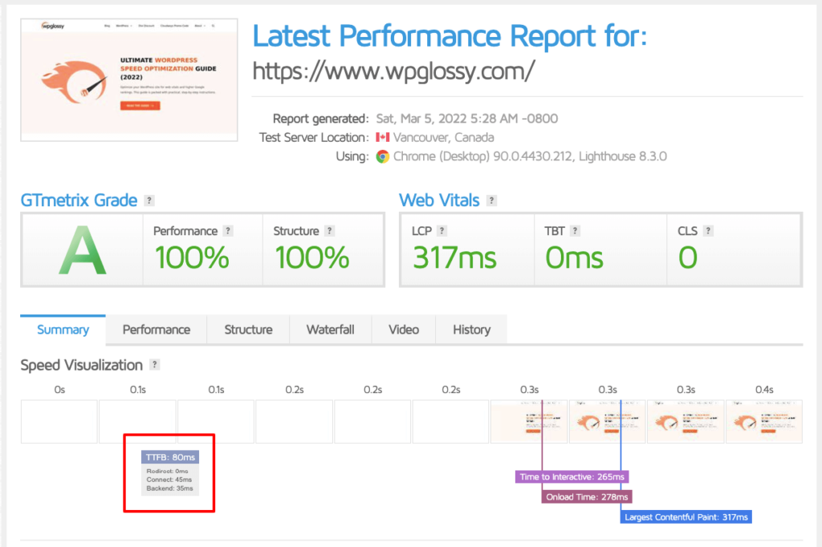822x547 pixels.
Task: Open the Structure tab
Action: (249, 330)
